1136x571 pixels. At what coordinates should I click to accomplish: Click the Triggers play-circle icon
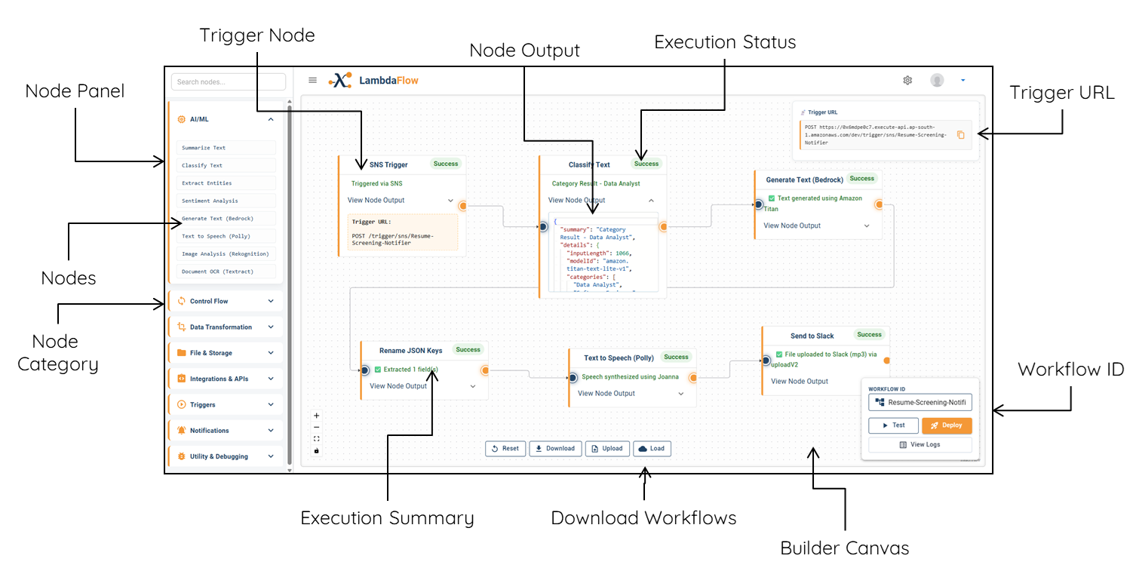[182, 404]
